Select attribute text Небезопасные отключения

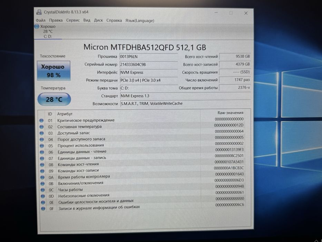[84, 195]
